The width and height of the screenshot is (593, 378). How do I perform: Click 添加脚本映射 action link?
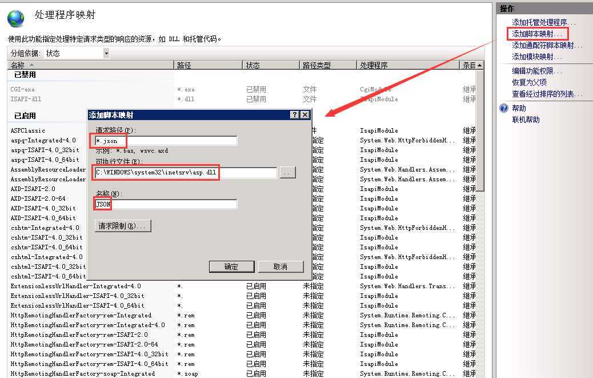point(537,34)
